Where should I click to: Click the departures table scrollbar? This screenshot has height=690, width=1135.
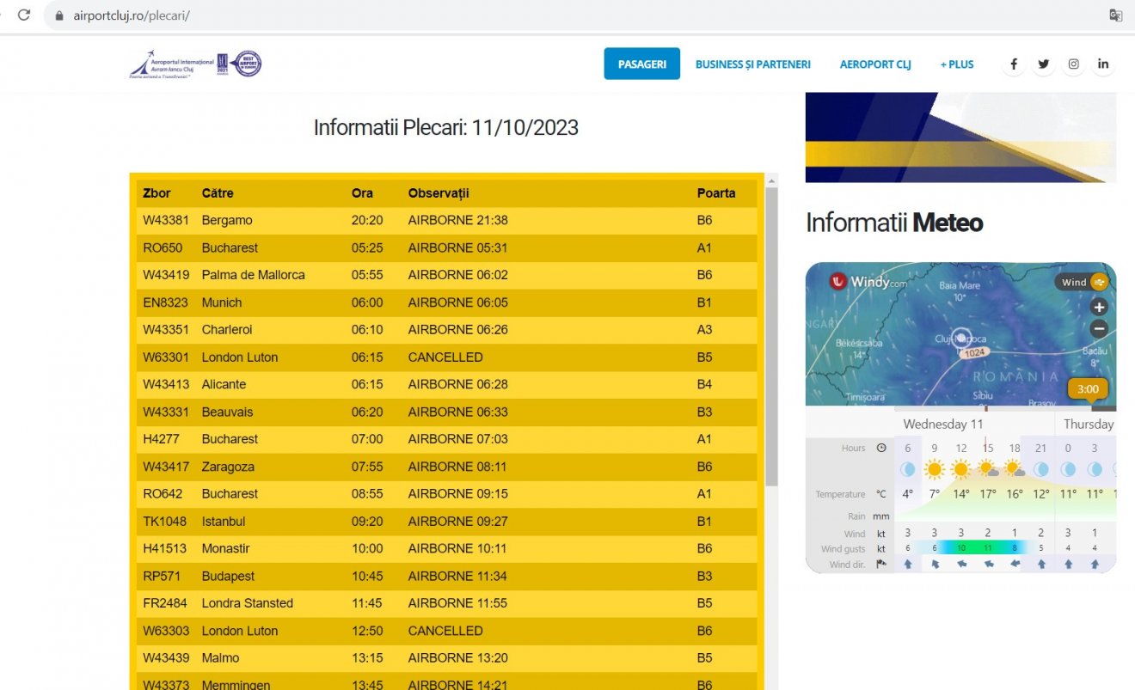point(771,335)
